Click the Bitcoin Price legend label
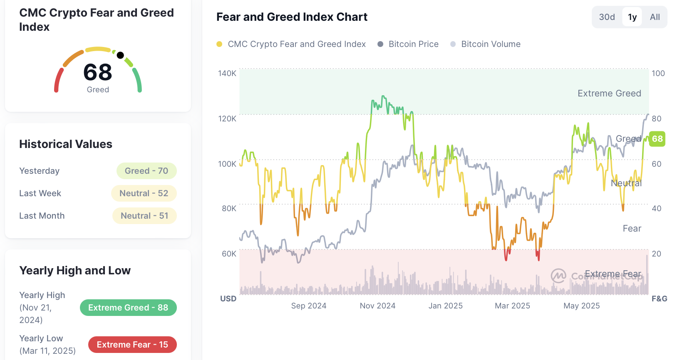Viewport: 675px width, 360px height. 413,44
